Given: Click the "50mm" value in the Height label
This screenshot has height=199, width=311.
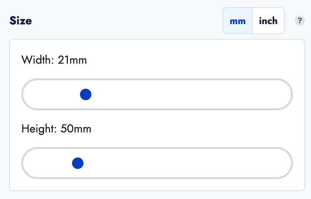Looking at the screenshot, I should [x=75, y=129].
